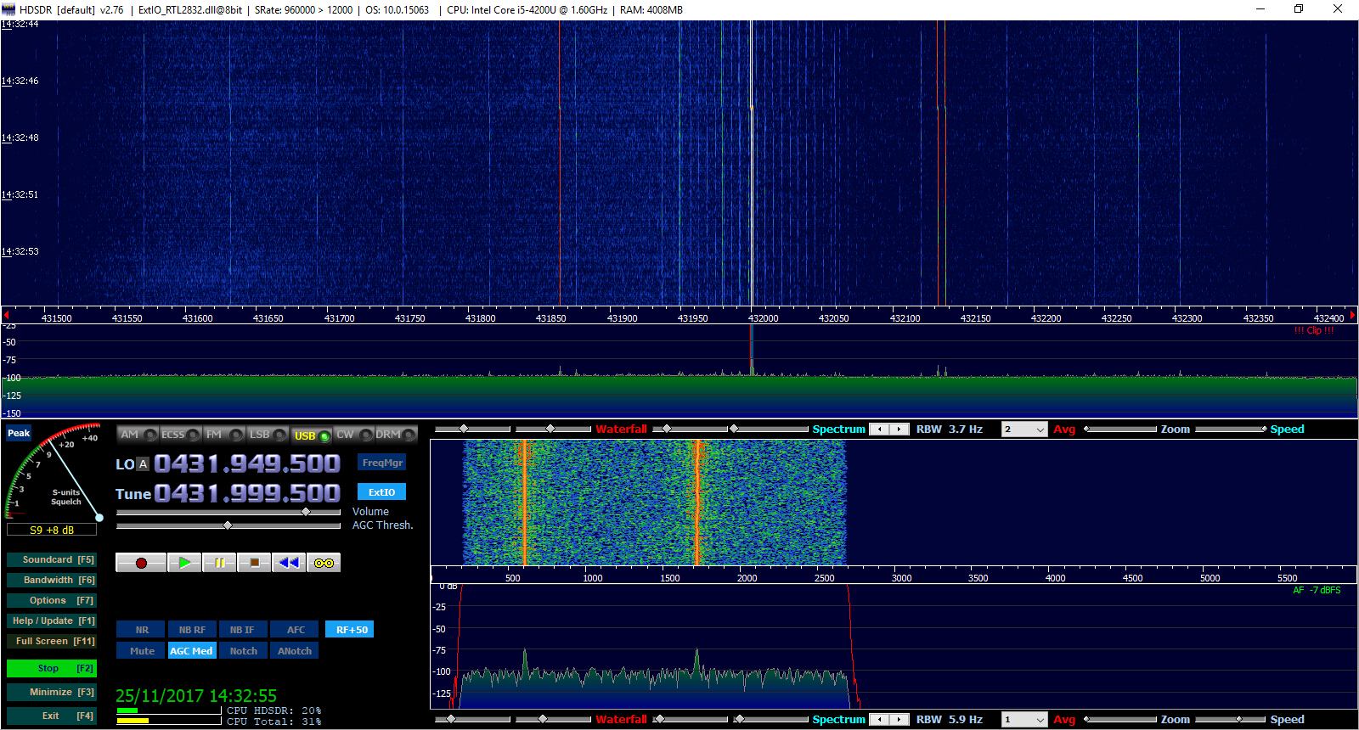The image size is (1359, 730).
Task: Open the upper Avg dropdown showing 2
Action: click(1024, 430)
